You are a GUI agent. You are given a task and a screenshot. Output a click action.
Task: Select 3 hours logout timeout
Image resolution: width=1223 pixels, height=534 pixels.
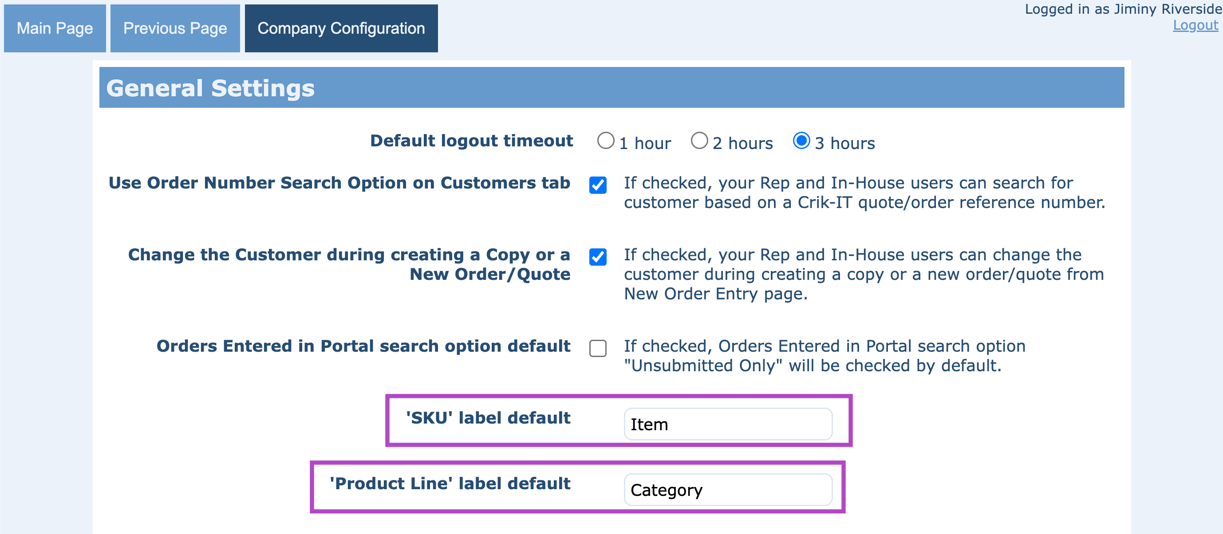(801, 141)
